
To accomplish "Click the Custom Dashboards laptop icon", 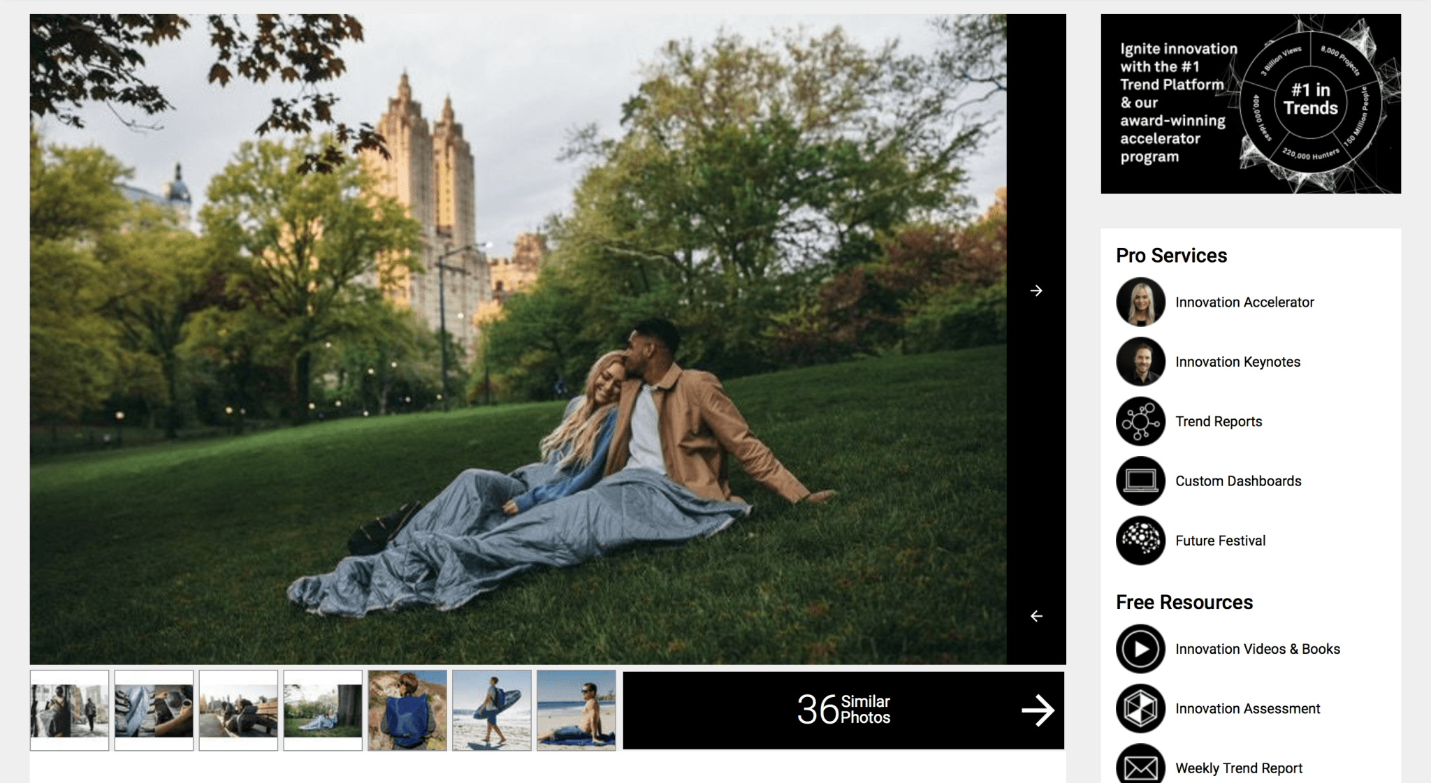I will pyautogui.click(x=1140, y=481).
